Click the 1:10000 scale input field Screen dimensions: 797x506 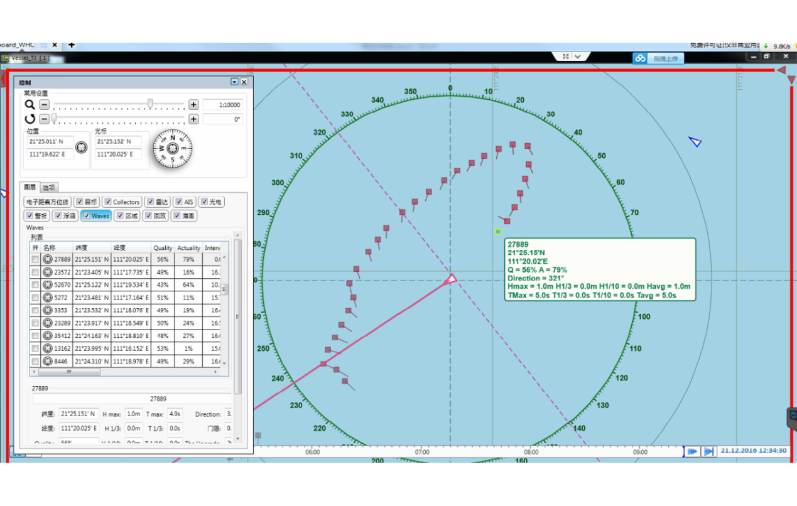222,105
